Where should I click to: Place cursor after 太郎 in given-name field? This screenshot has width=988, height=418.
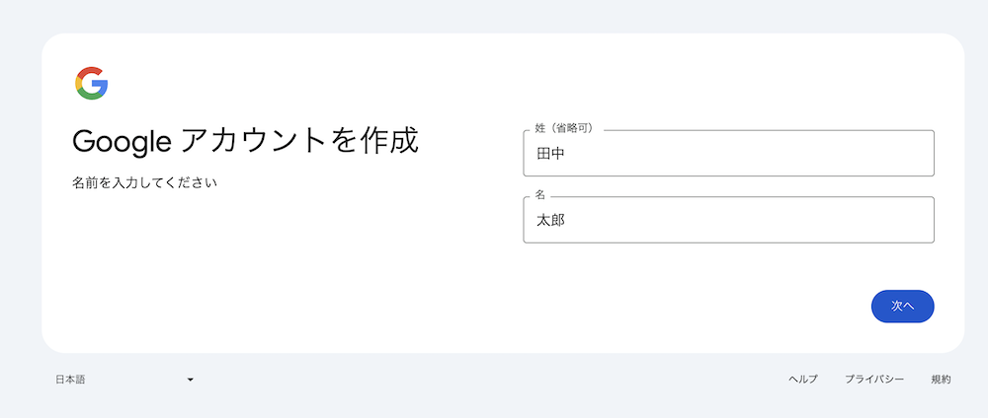click(566, 220)
